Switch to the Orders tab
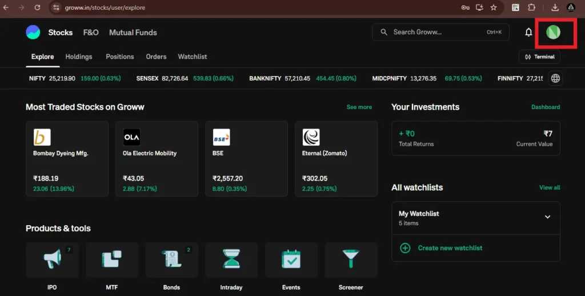Image resolution: width=585 pixels, height=296 pixels. coord(156,57)
